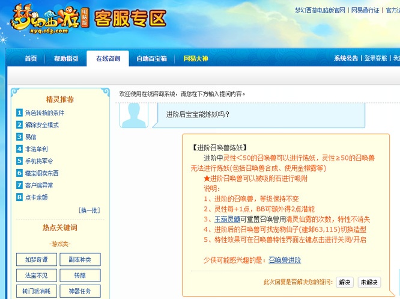Click the 法宝不见 keyword button
This screenshot has height=299, width=400.
(x=37, y=275)
